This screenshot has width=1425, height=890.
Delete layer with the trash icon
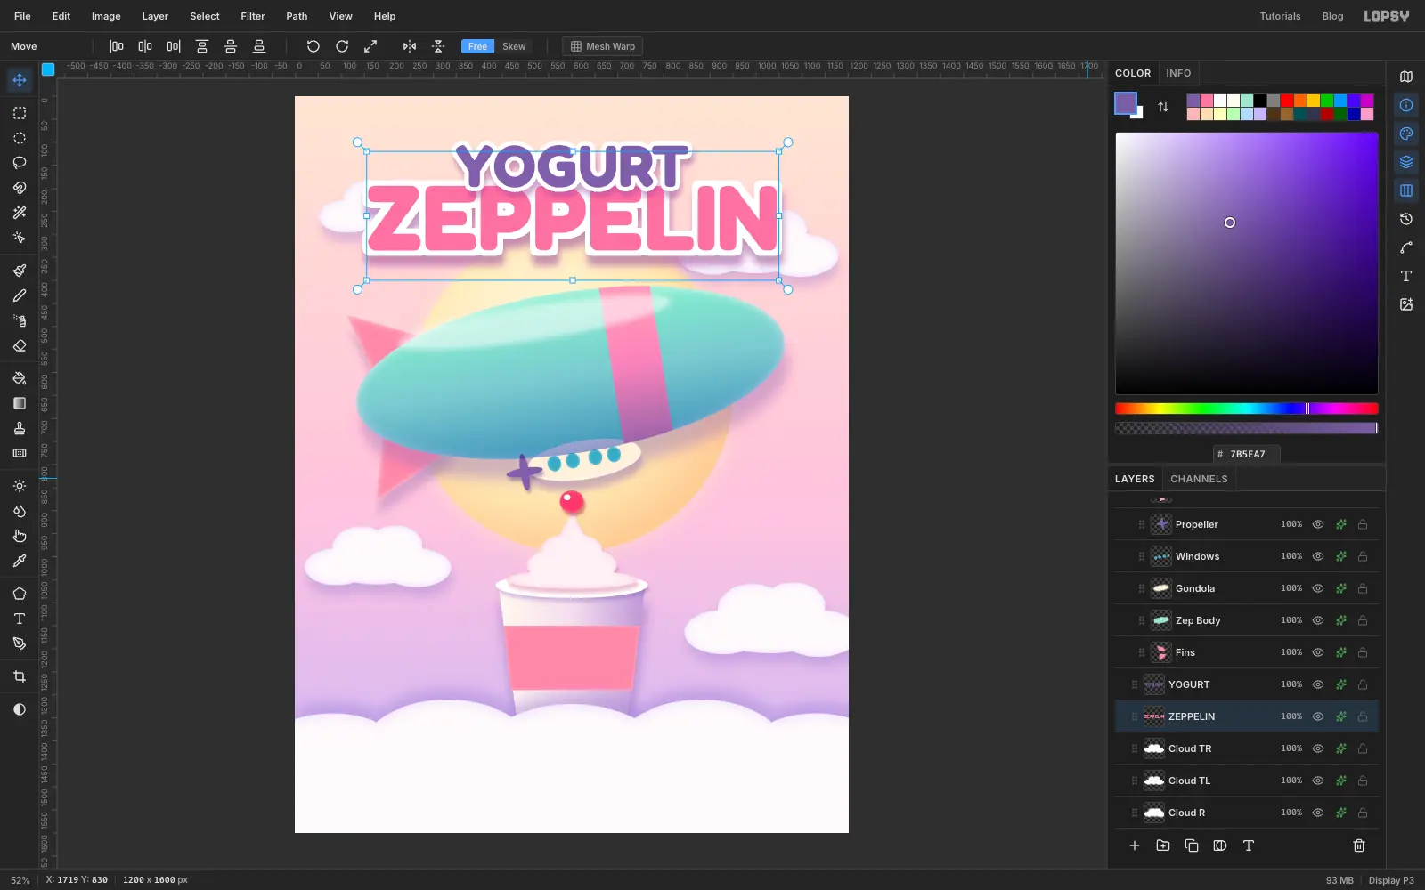pos(1359,845)
